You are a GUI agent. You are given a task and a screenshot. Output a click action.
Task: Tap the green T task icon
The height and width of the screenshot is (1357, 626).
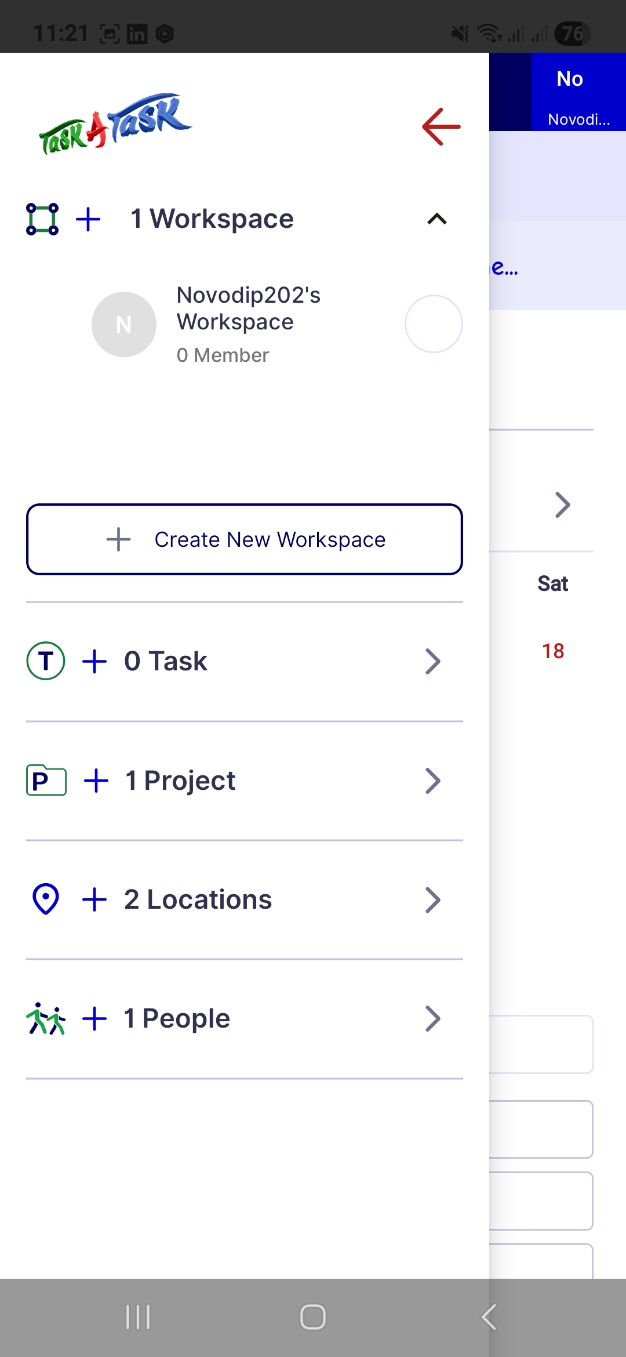tap(46, 661)
